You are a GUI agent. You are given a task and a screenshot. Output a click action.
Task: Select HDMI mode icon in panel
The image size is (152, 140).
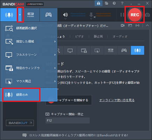tap(110, 50)
